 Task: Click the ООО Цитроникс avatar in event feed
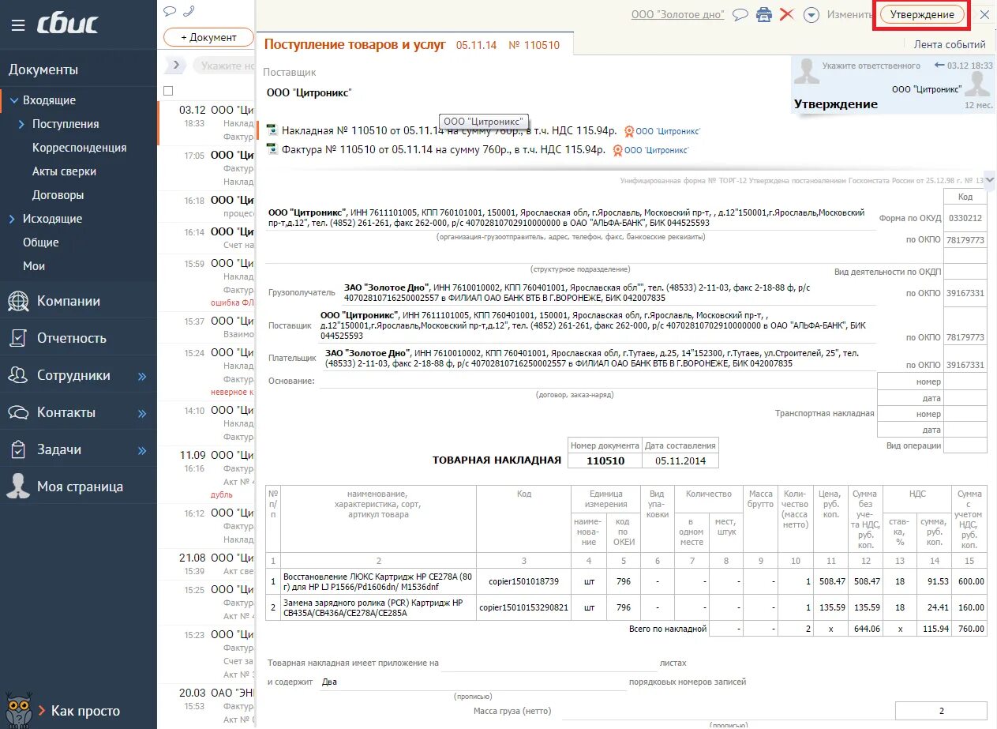[x=977, y=85]
